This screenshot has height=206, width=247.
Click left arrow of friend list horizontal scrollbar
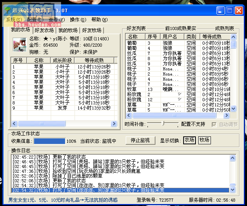coord(129,115)
